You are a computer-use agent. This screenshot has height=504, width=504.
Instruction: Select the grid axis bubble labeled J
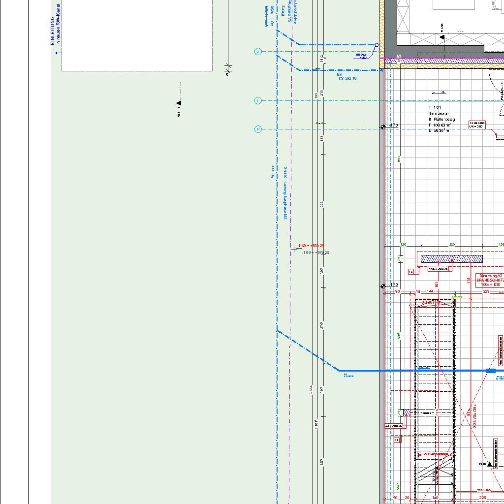coord(258,51)
